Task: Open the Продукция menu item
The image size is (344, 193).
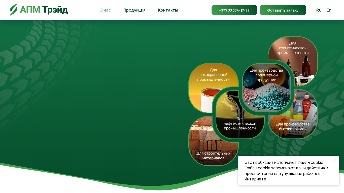Action: click(x=134, y=10)
